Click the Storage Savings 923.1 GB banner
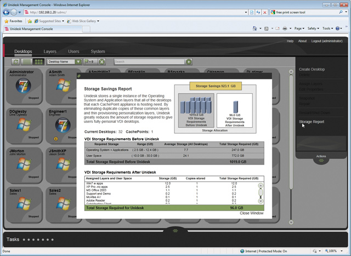The width and height of the screenshot is (351, 256). click(x=216, y=86)
